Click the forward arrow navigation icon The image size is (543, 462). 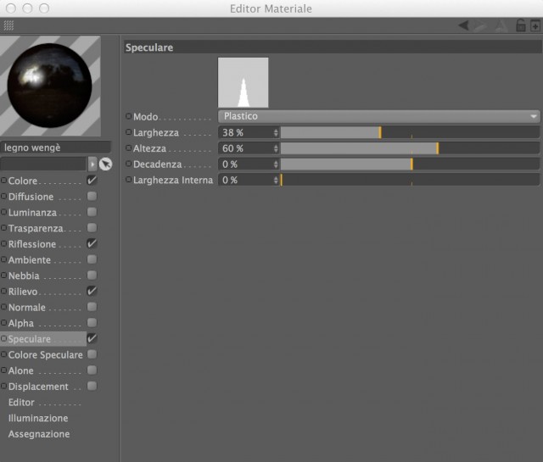[x=480, y=25]
